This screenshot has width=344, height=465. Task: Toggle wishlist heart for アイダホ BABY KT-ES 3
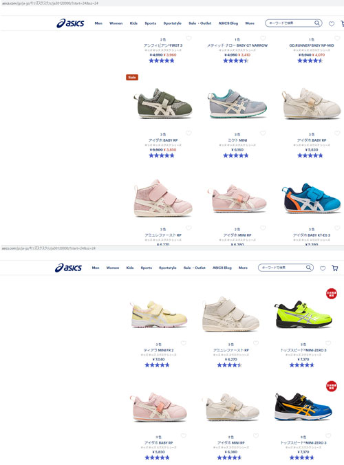coord(337,228)
